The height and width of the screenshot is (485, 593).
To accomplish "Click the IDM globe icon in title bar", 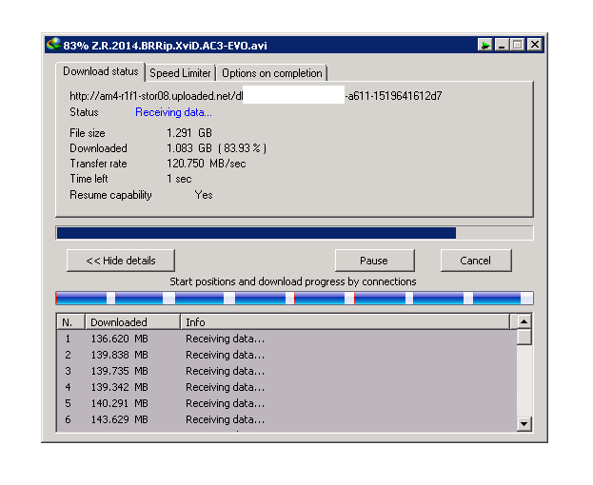I will tap(53, 45).
